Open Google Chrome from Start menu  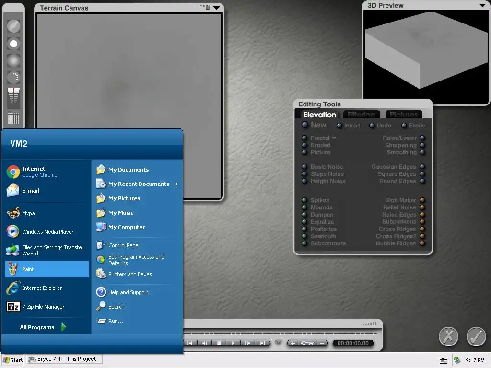click(47, 172)
